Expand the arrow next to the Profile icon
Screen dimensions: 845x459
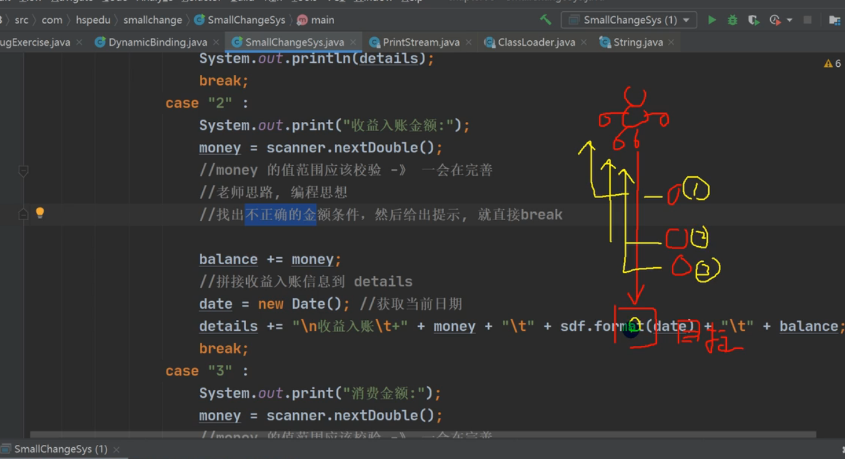coord(789,20)
